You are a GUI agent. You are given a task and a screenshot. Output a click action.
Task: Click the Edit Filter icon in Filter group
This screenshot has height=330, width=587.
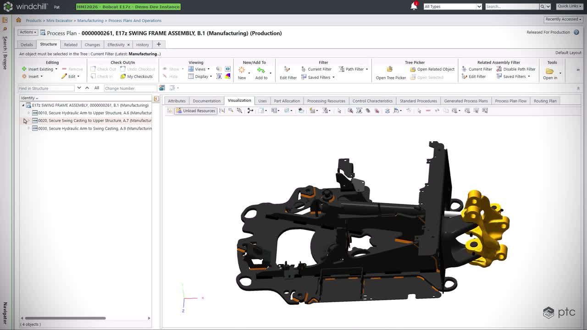point(287,69)
